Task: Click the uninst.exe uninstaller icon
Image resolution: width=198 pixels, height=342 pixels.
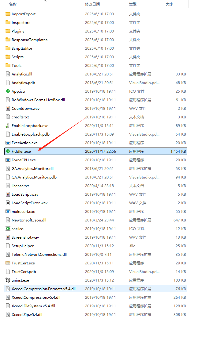Action: [8, 280]
